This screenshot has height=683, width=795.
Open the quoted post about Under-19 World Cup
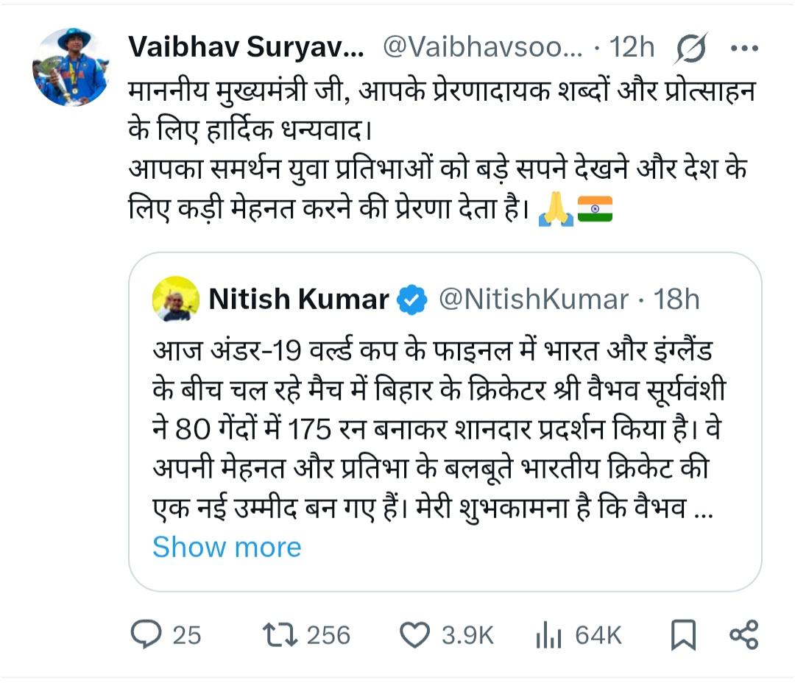pos(439,427)
